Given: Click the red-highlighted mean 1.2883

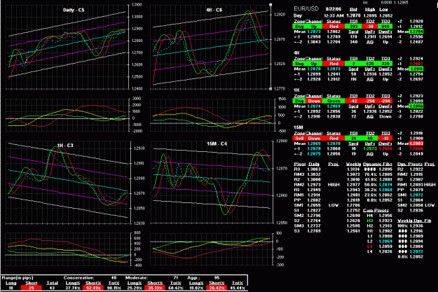Looking at the screenshot, I should (x=416, y=144).
